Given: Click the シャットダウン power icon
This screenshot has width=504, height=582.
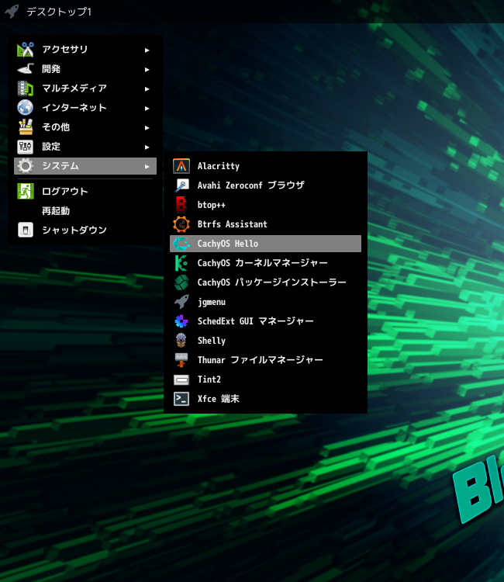Looking at the screenshot, I should click(x=26, y=230).
